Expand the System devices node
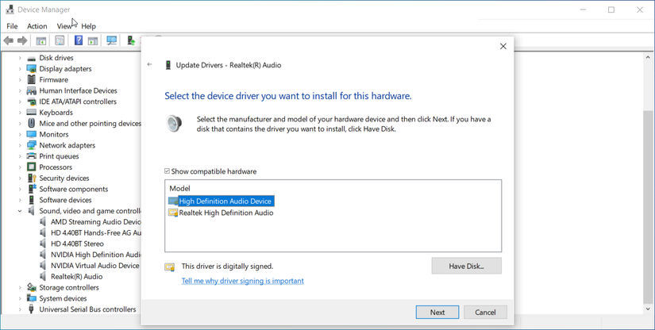 [20, 298]
